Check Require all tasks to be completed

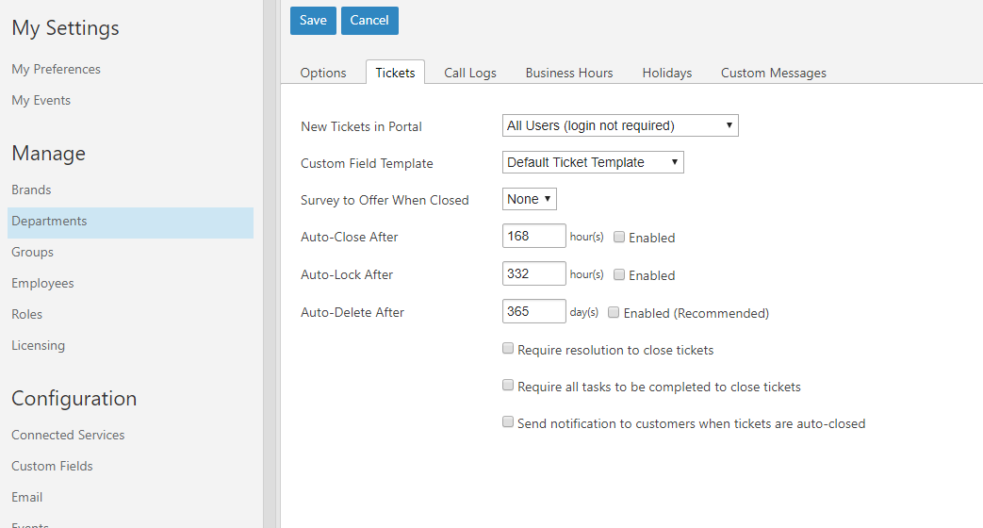(508, 386)
